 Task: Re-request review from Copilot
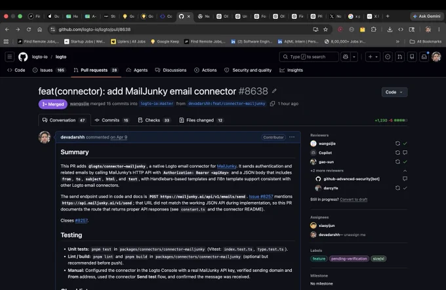(397, 152)
